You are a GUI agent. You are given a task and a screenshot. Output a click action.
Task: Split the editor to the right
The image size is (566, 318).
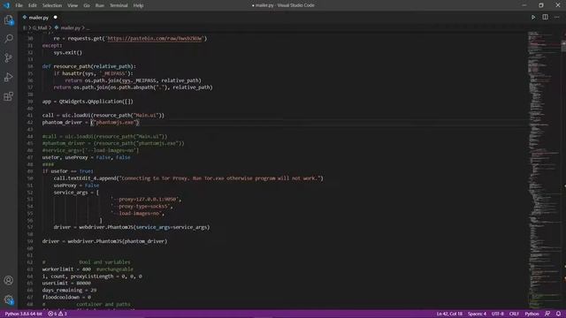(x=545, y=17)
